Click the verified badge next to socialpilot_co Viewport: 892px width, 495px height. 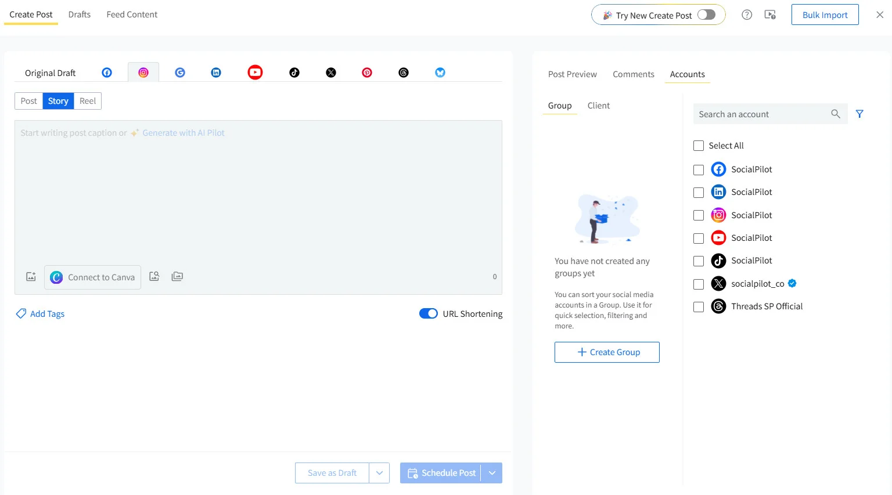pos(792,283)
